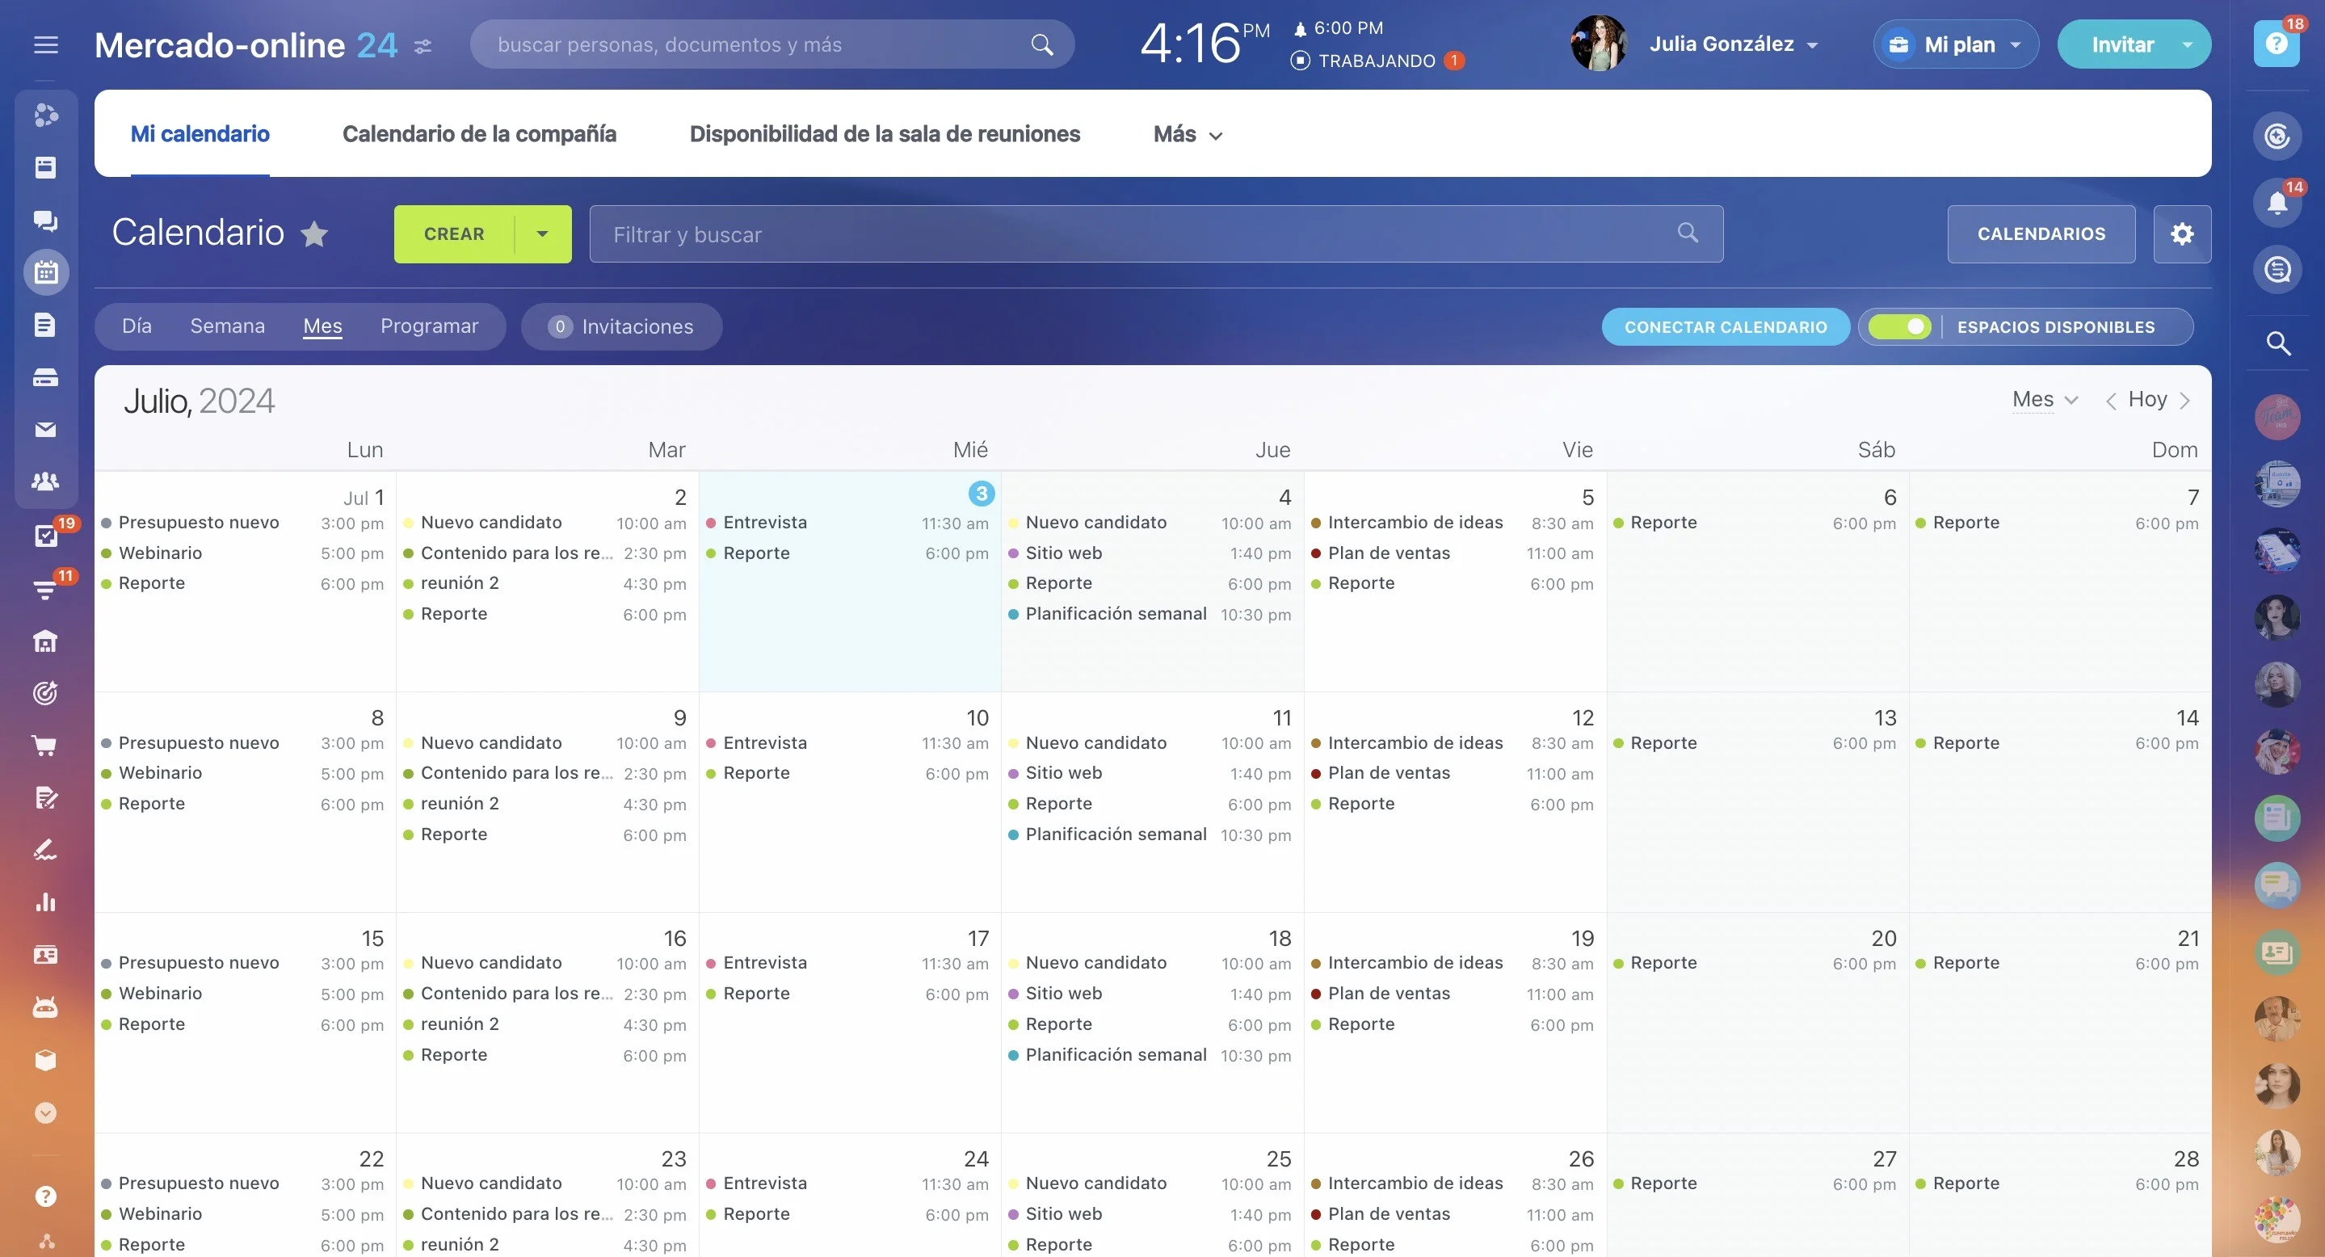Open calendar settings gear
The width and height of the screenshot is (2325, 1257).
pyautogui.click(x=2182, y=234)
